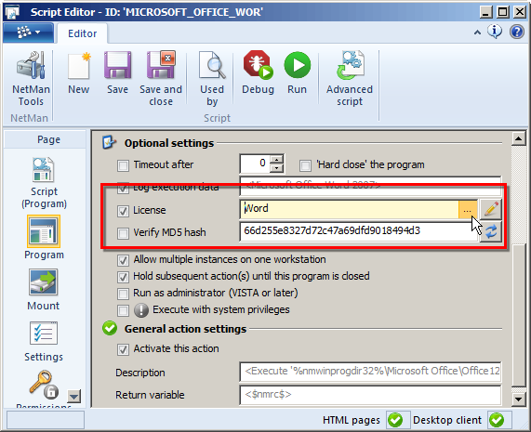Tick 'Hard close' the program checkbox
The height and width of the screenshot is (432, 531).
pyautogui.click(x=305, y=165)
